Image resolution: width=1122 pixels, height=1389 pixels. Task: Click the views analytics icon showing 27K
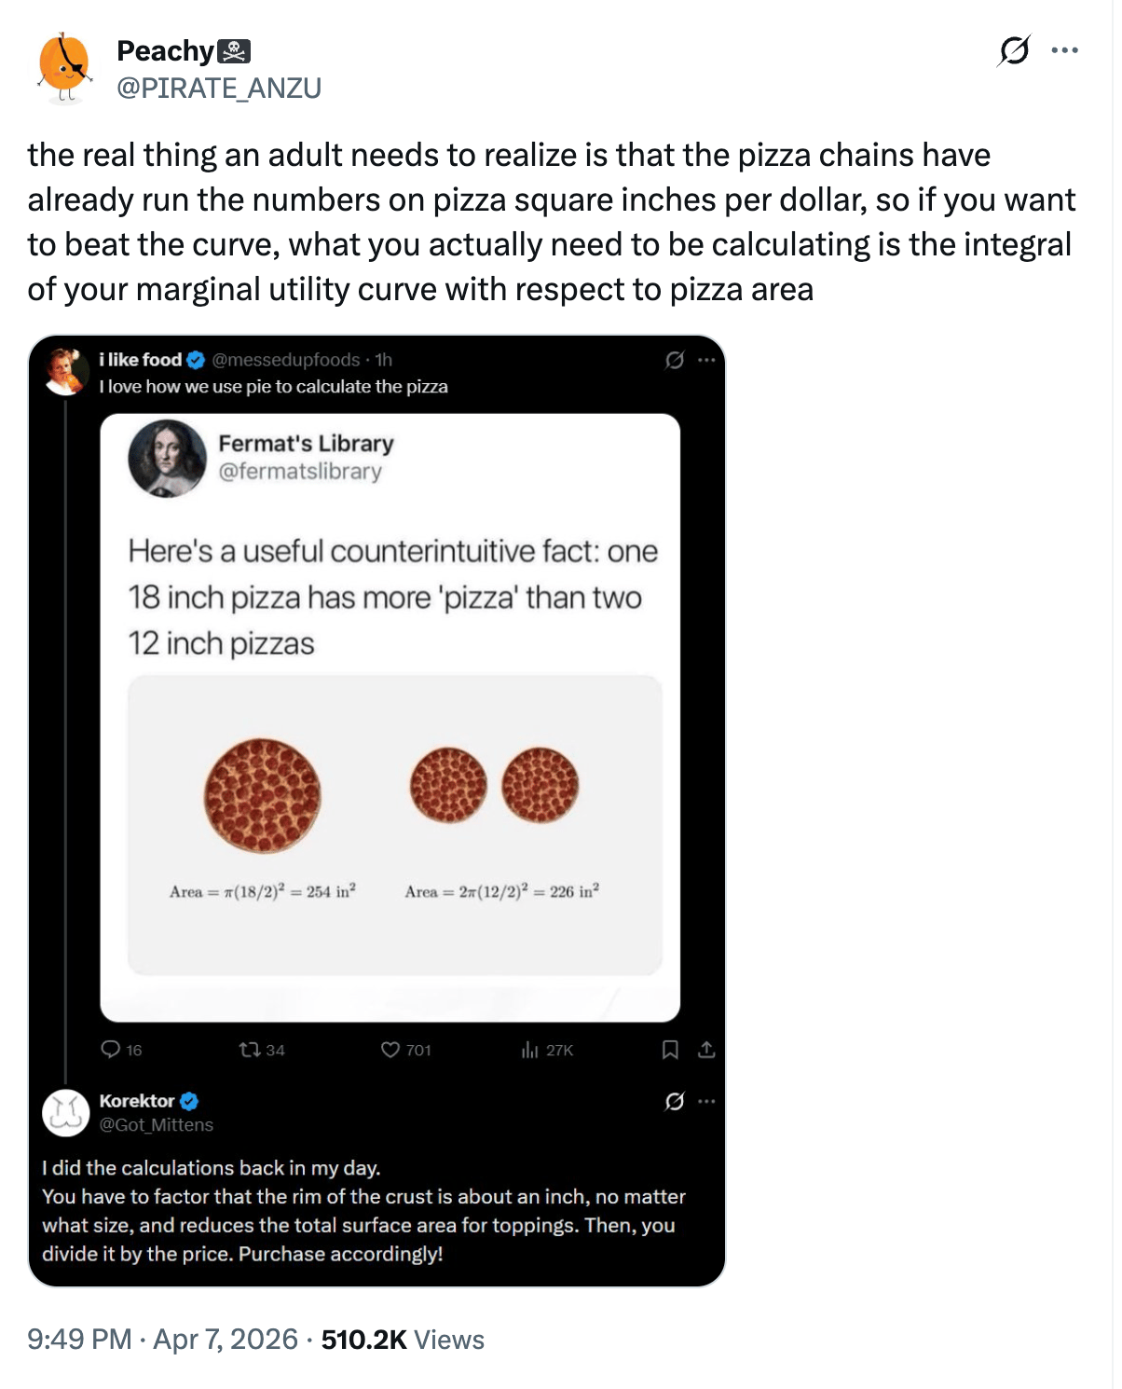tap(530, 1050)
